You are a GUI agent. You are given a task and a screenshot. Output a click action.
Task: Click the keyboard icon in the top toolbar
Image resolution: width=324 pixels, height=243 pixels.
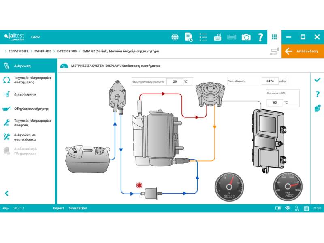point(217,37)
